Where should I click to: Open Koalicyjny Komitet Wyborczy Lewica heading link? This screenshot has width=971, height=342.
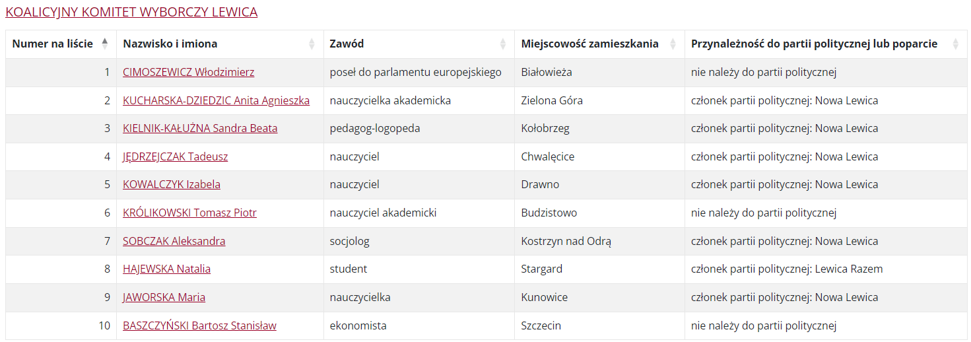[x=131, y=12]
